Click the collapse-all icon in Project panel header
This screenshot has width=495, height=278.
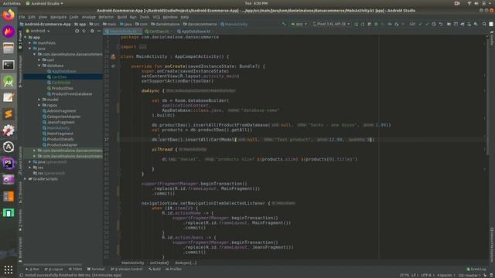84,31
